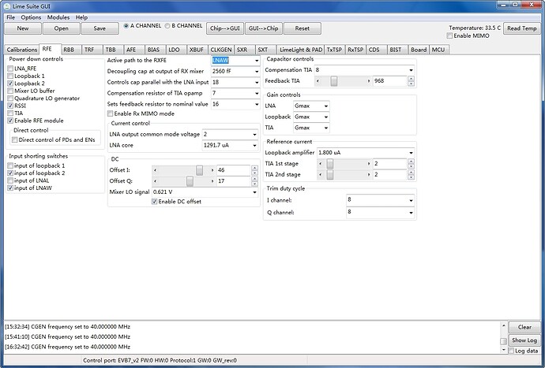Click the Read Temp button

tap(522, 28)
